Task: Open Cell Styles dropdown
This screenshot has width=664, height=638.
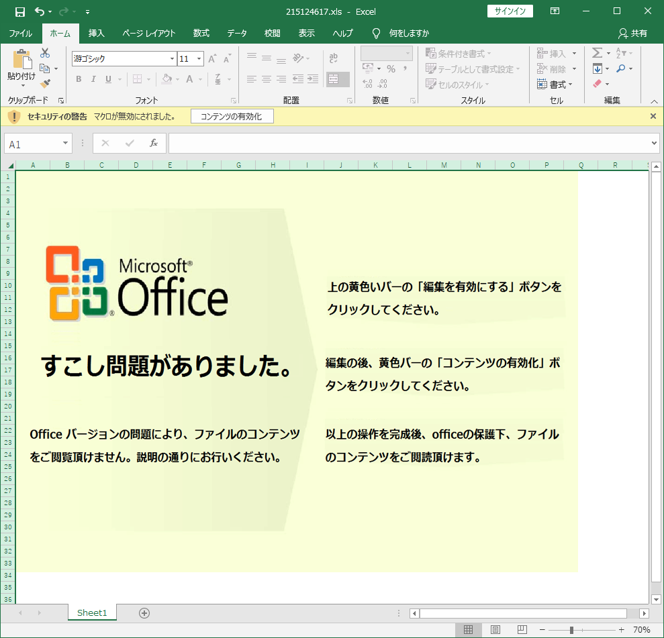Action: tap(457, 84)
